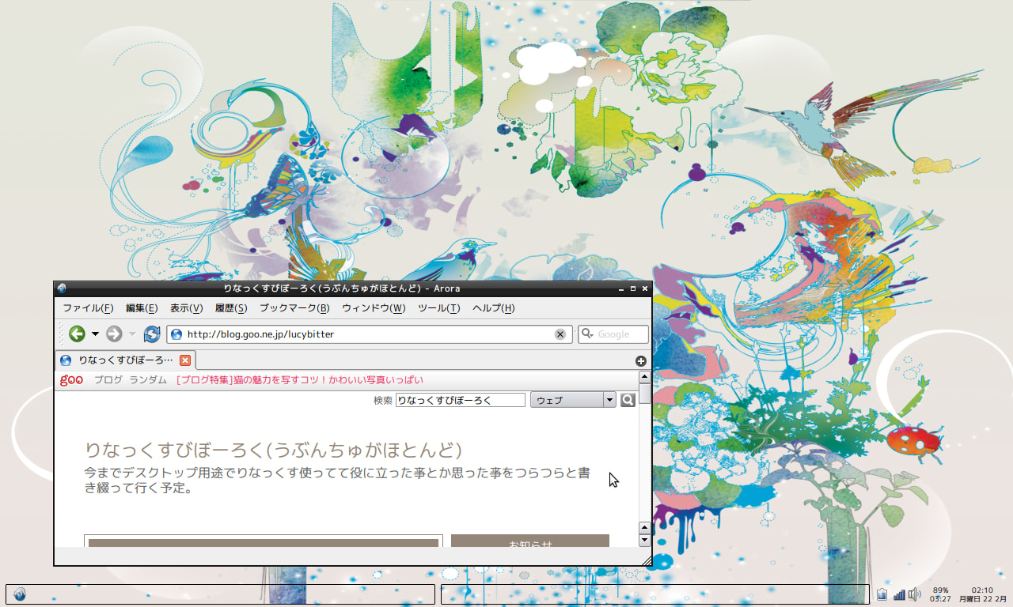Click the Arora taskbar entry icon
The image size is (1013, 607).
click(20, 594)
